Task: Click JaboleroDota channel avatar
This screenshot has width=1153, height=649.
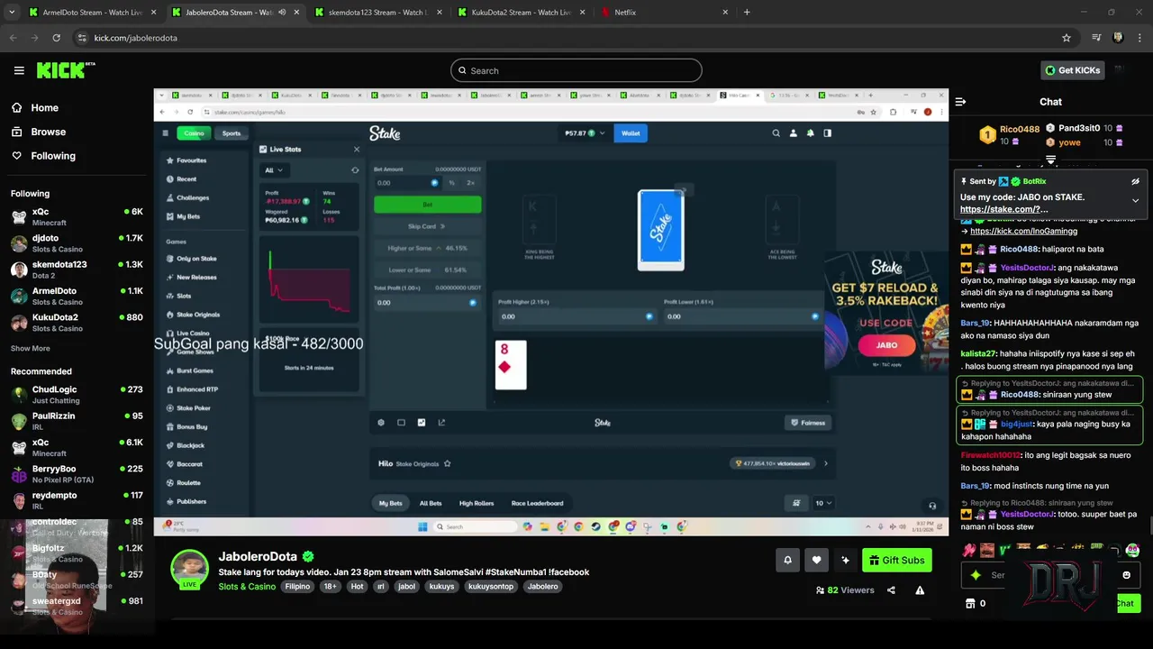Action: coord(190,567)
